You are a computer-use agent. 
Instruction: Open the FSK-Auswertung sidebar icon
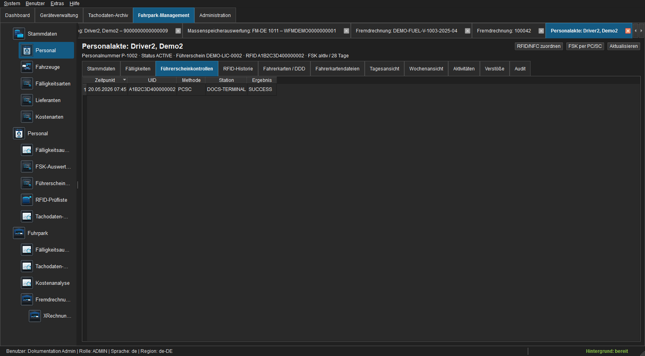pos(27,167)
